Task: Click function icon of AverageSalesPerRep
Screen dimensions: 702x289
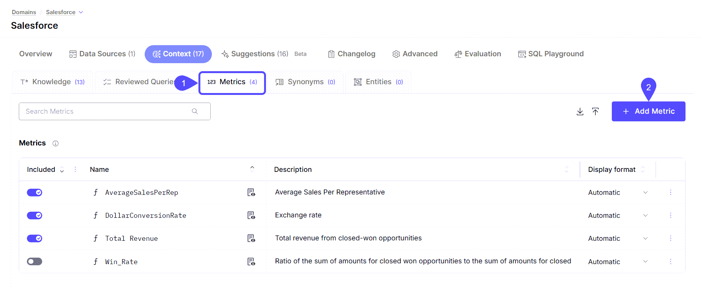Action: tap(96, 192)
